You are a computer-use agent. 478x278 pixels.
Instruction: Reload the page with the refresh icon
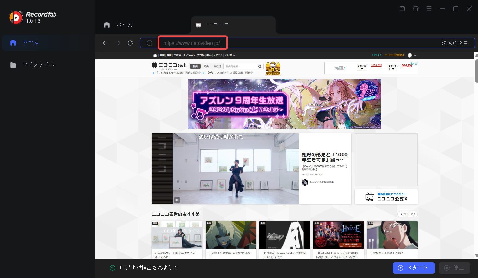pyautogui.click(x=130, y=43)
